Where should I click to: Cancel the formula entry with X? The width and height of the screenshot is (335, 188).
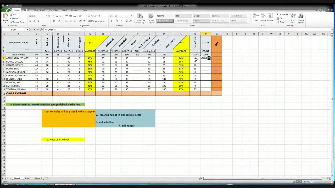(34, 30)
